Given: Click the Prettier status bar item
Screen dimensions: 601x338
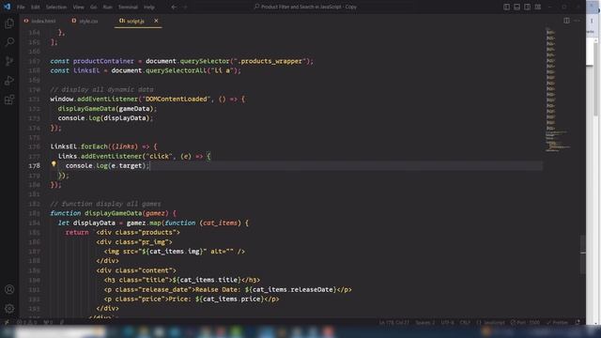Looking at the screenshot, I should tap(557, 322).
